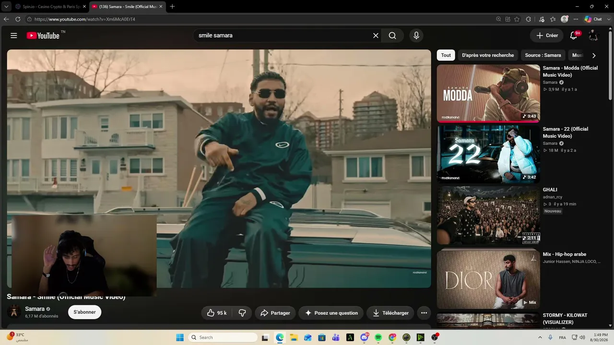Open the GHALI video thumbnail
The height and width of the screenshot is (345, 614).
488,215
